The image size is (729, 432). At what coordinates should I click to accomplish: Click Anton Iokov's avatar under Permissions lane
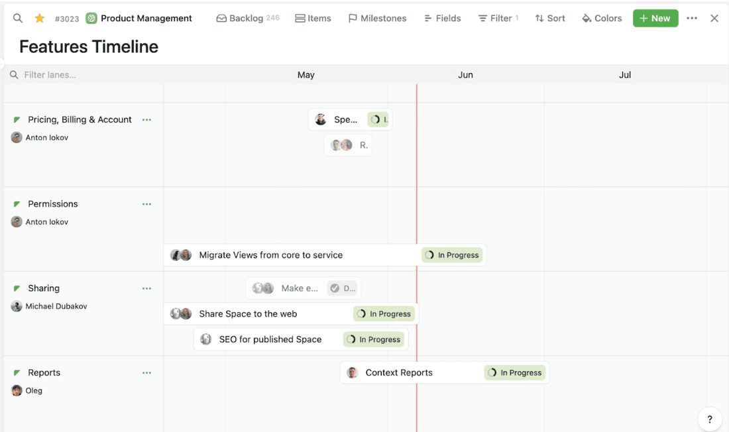pyautogui.click(x=17, y=221)
